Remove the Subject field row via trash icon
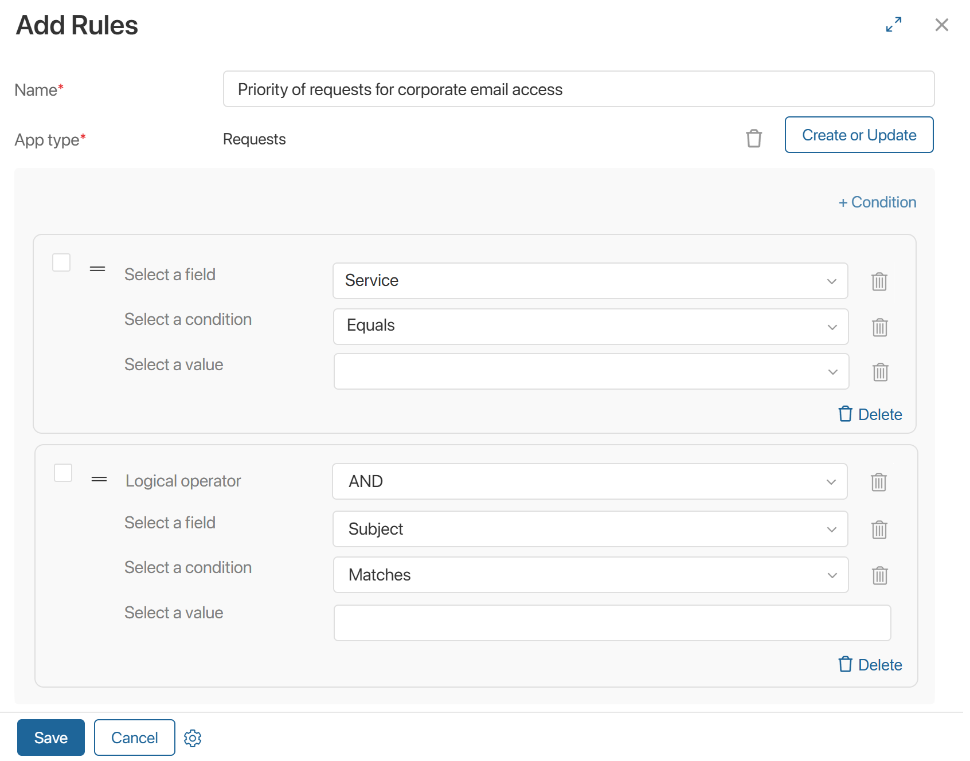970x761 pixels. pos(879,529)
